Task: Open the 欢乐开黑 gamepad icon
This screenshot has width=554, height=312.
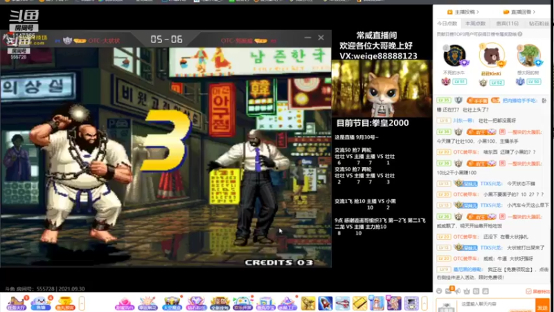Action: (x=243, y=304)
